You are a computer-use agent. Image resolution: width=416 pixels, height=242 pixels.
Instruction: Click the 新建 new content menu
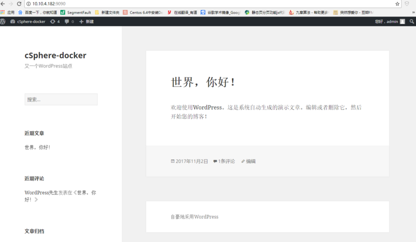tap(86, 21)
